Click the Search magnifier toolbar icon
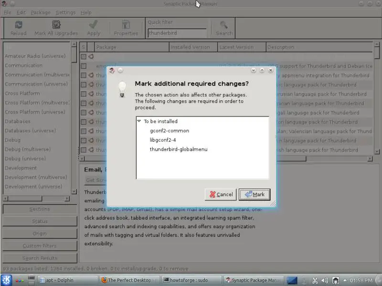Image resolution: width=382 pixels, height=286 pixels. [x=224, y=25]
